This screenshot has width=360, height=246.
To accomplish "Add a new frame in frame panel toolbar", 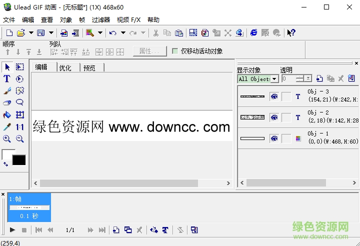I will [x=116, y=230].
